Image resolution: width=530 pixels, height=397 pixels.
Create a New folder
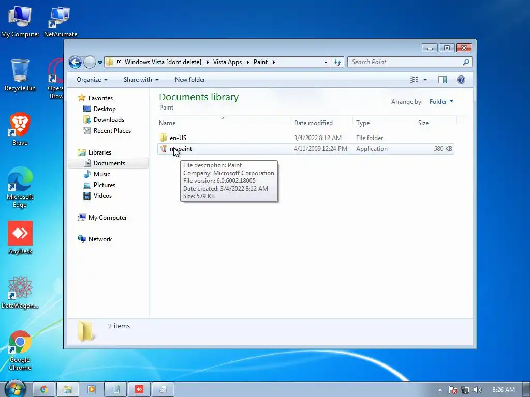click(189, 80)
